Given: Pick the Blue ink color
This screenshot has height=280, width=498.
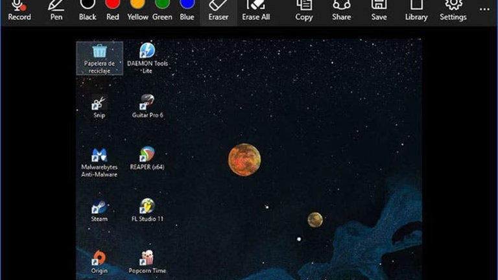Looking at the screenshot, I should [187, 12].
